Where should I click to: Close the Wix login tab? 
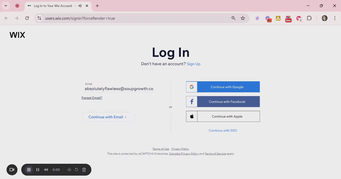[x=87, y=6]
